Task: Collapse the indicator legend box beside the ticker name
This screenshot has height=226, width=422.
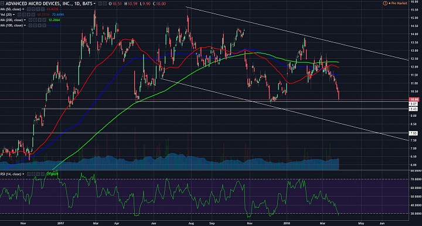Action: coord(2,4)
